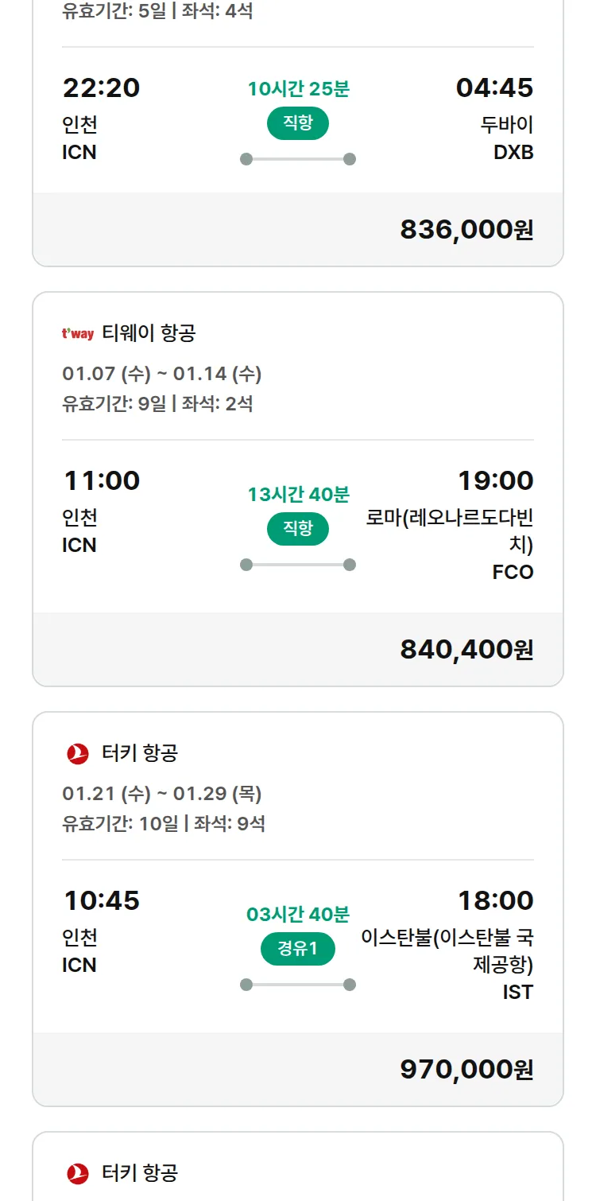Click the 이스탄불 destination airport name

tap(447, 951)
